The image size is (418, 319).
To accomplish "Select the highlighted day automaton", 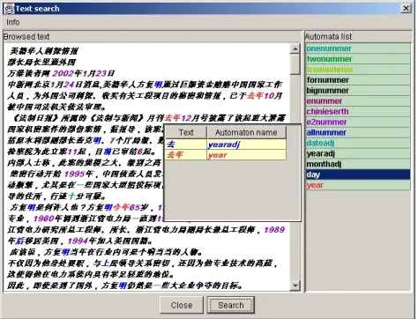I will tap(358, 174).
